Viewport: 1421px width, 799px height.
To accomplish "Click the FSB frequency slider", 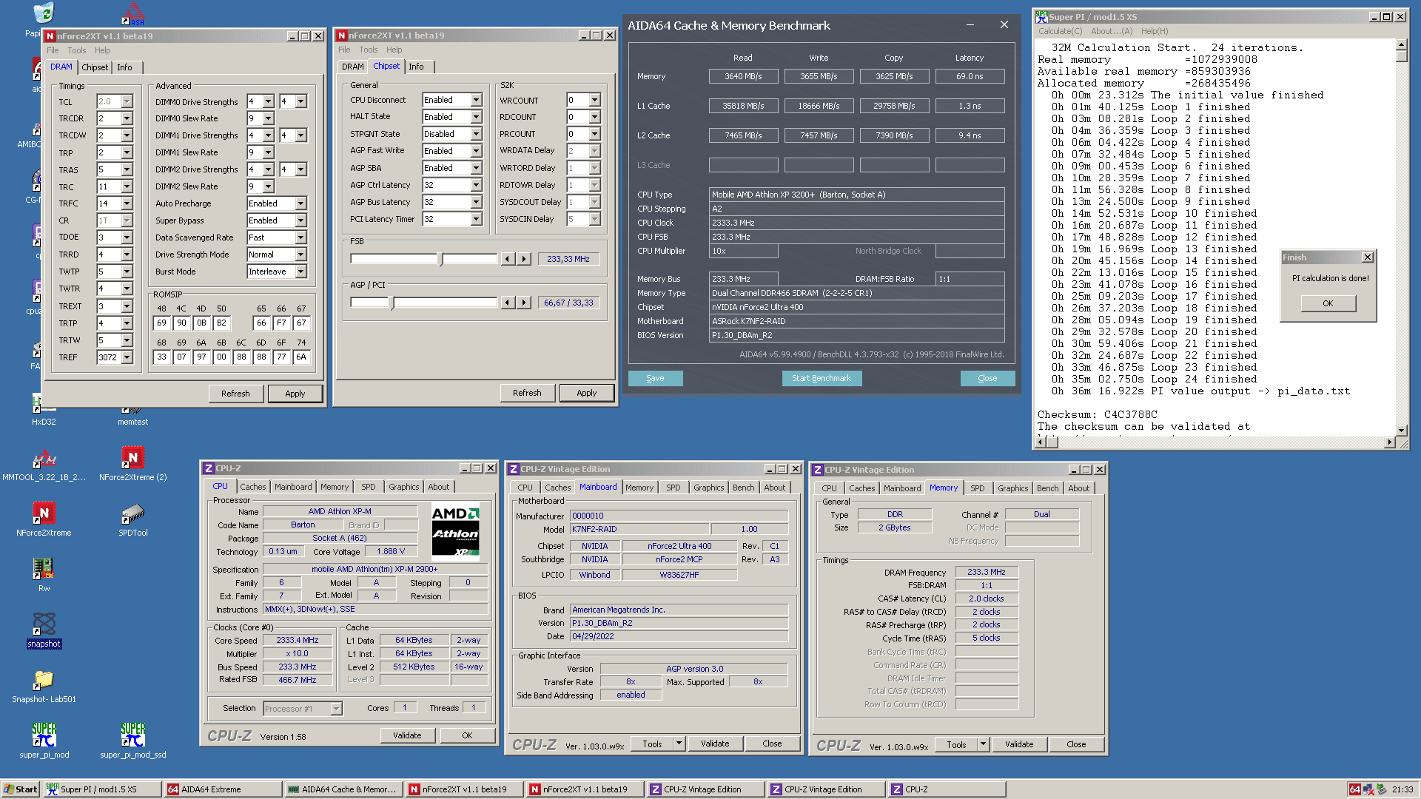I will [x=424, y=259].
